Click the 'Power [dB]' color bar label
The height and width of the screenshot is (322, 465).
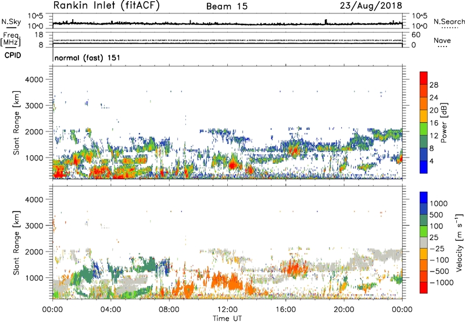pyautogui.click(x=443, y=123)
